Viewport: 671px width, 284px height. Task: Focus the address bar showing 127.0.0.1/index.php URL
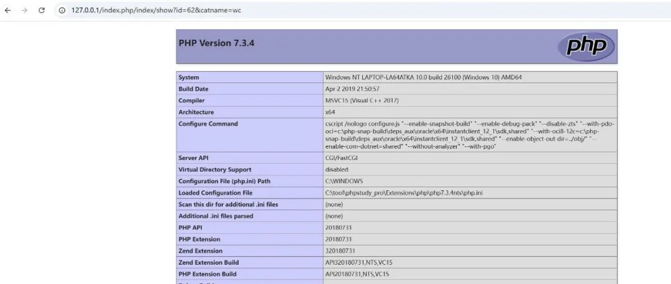pos(362,11)
